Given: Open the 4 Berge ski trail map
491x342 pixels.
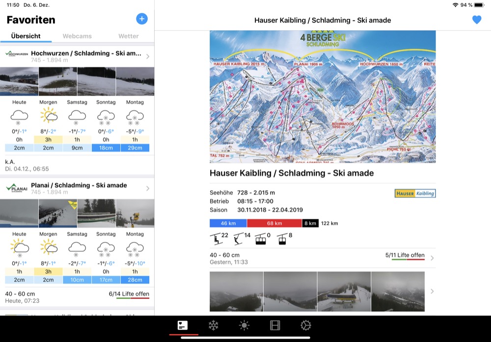Looking at the screenshot, I should coord(323,97).
